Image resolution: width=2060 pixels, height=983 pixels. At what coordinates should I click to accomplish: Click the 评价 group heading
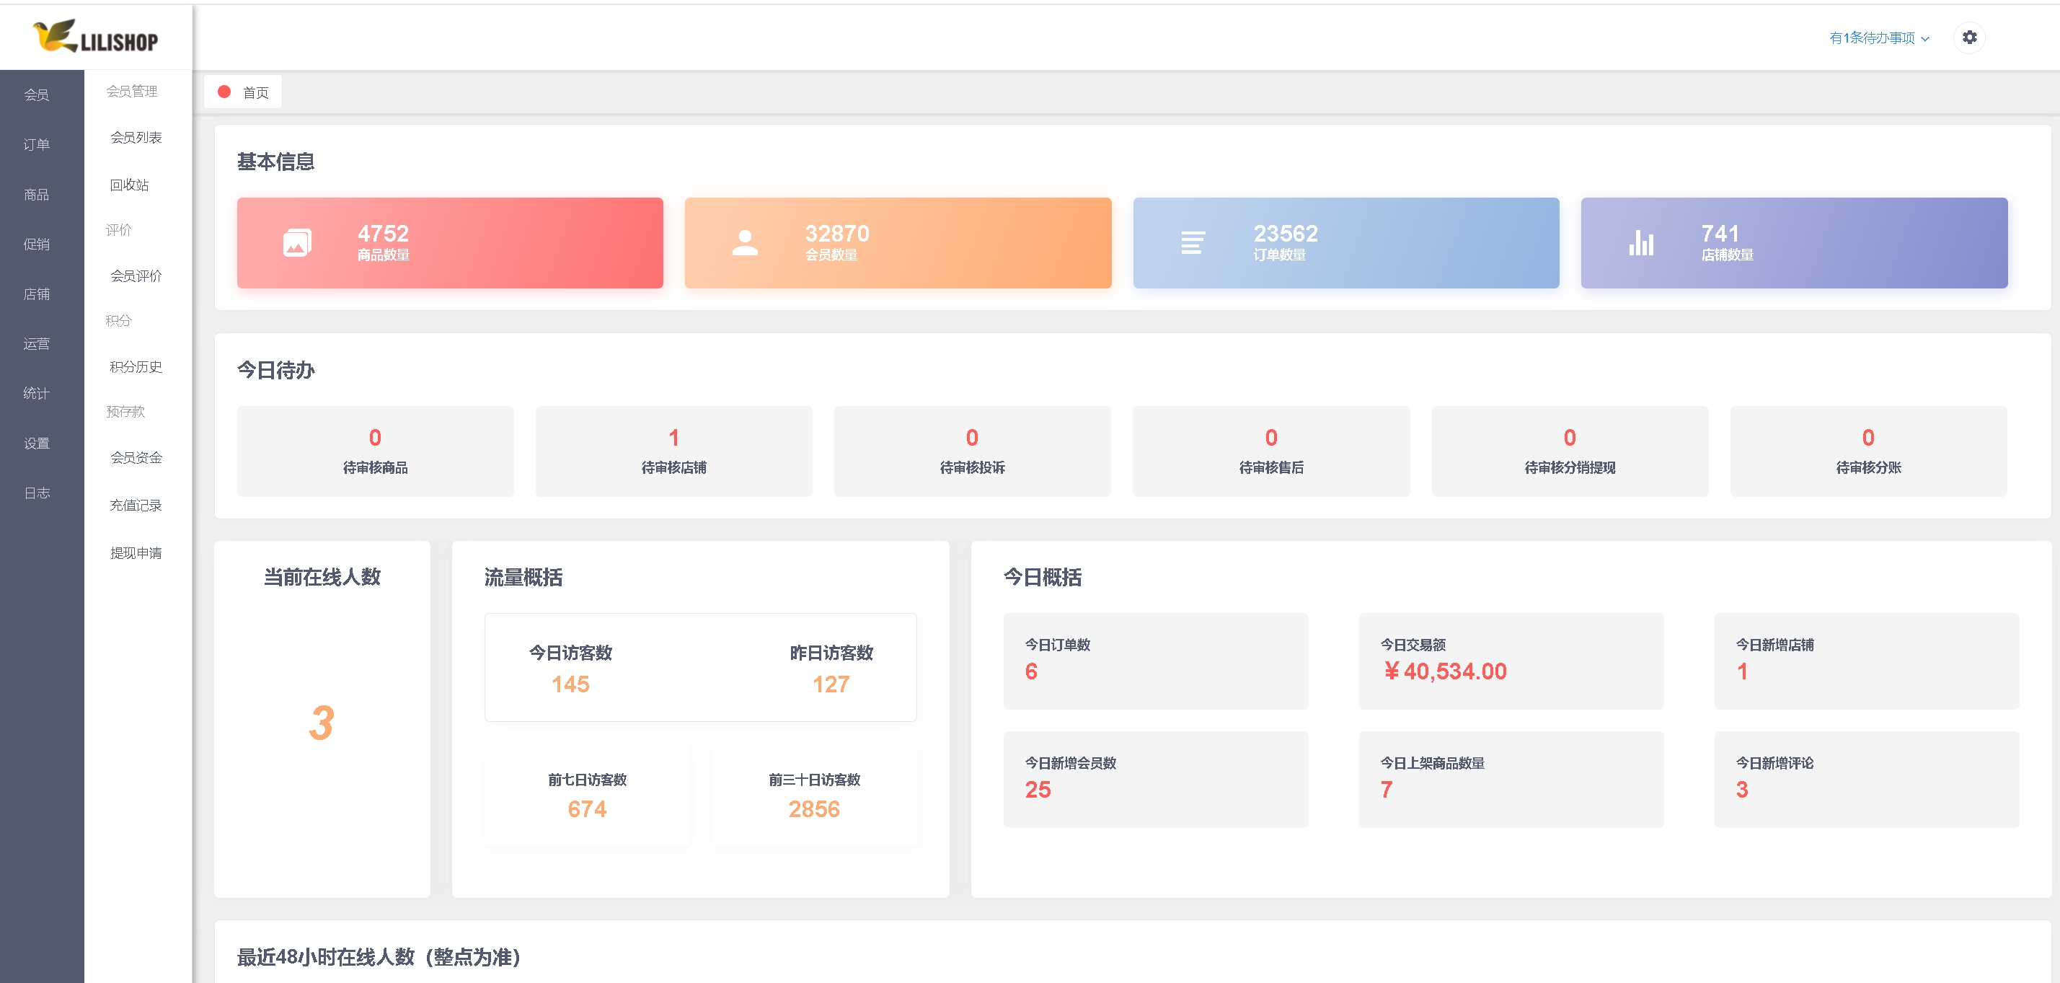pyautogui.click(x=118, y=229)
